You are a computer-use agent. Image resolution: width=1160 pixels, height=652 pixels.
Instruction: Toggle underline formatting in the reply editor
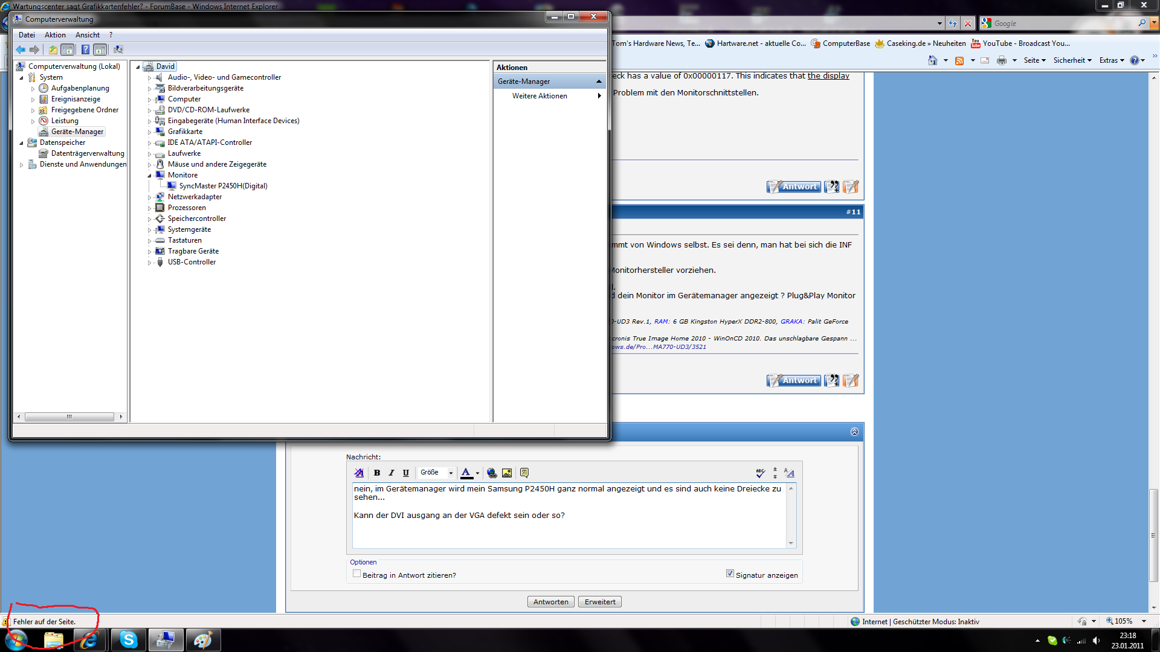pyautogui.click(x=406, y=473)
